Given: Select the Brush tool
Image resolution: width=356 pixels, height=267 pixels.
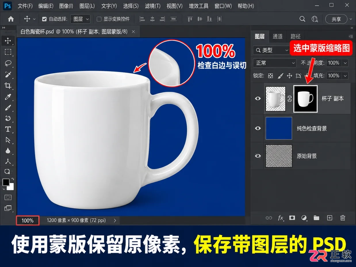Looking at the screenshot, I should pyautogui.click(x=8, y=108).
